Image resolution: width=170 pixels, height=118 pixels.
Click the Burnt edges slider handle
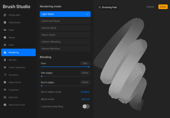[x=42, y=86]
